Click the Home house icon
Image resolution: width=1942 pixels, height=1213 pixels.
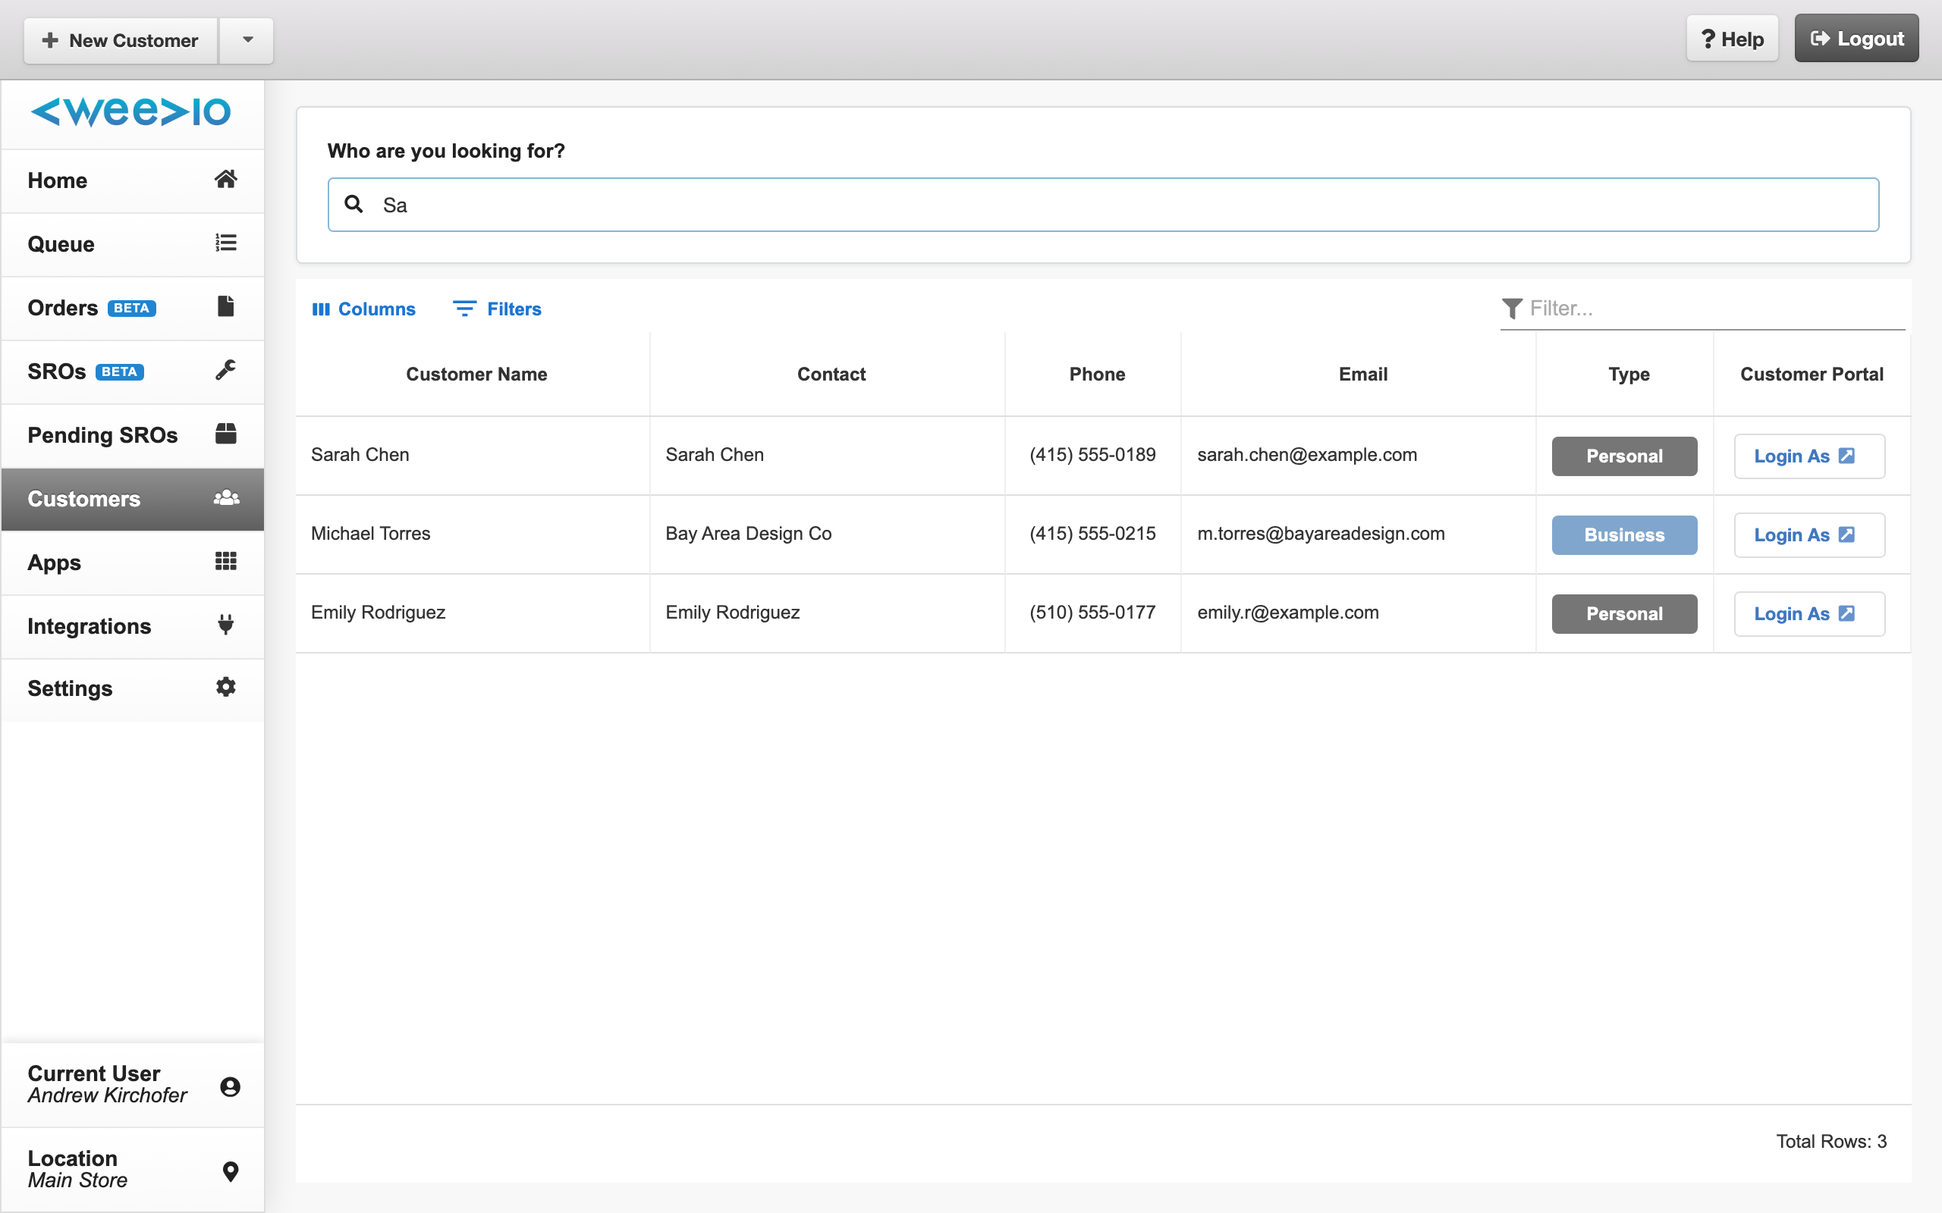tap(225, 179)
